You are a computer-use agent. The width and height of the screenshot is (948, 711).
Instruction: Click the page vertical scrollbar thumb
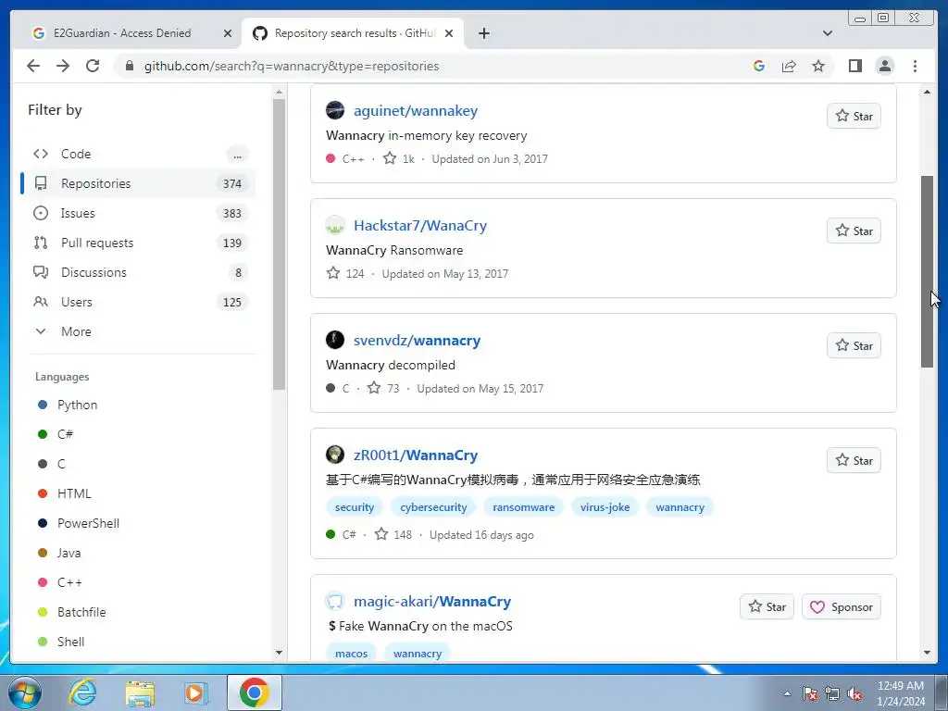pos(927,271)
